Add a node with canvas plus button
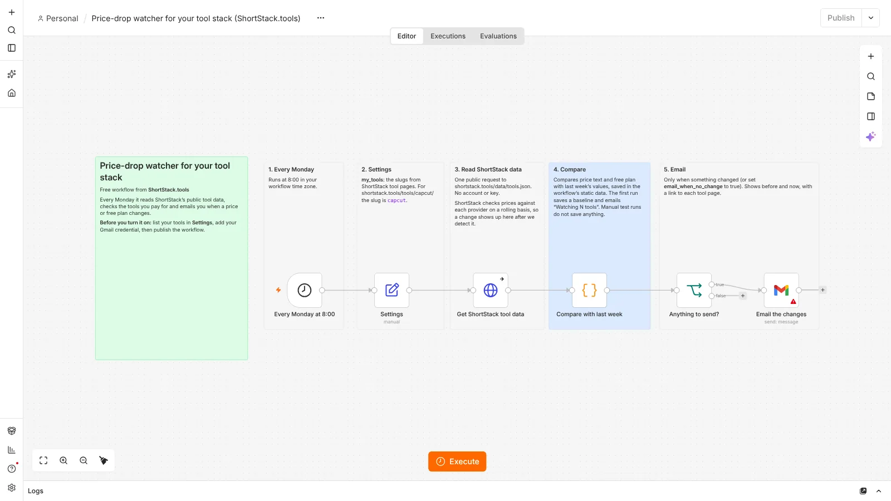Viewport: 891px width, 501px height. click(x=871, y=56)
